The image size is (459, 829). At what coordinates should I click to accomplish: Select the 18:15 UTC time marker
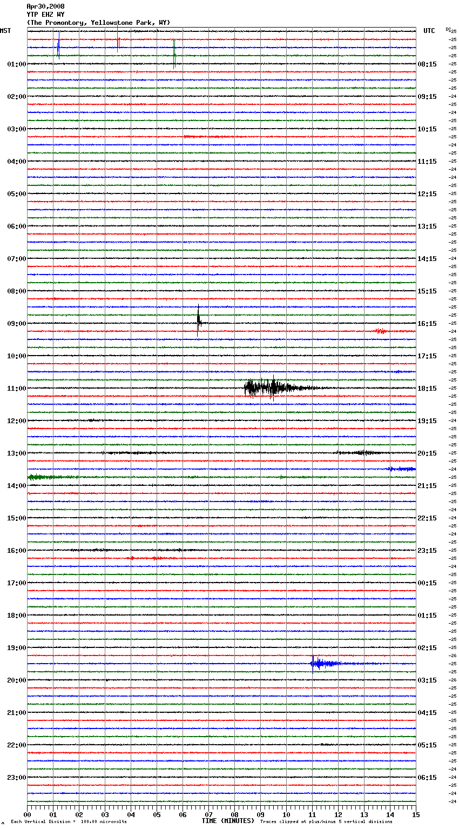pos(427,389)
